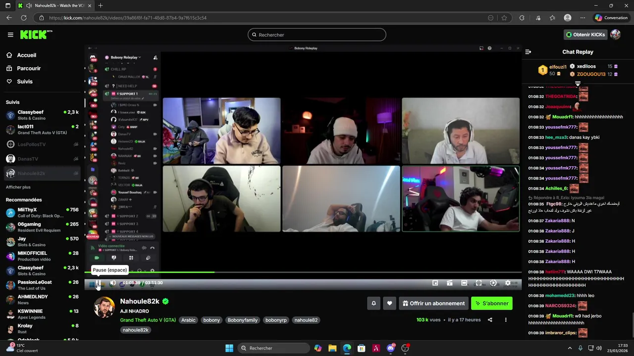
Task: Open the DanasTV channel in the sidebar
Action: click(43, 159)
